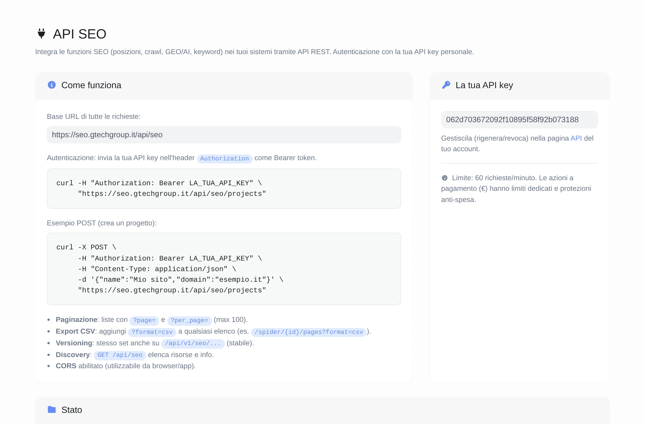Click the Versioning bullet label
Image resolution: width=645 pixels, height=424 pixels.
click(74, 343)
